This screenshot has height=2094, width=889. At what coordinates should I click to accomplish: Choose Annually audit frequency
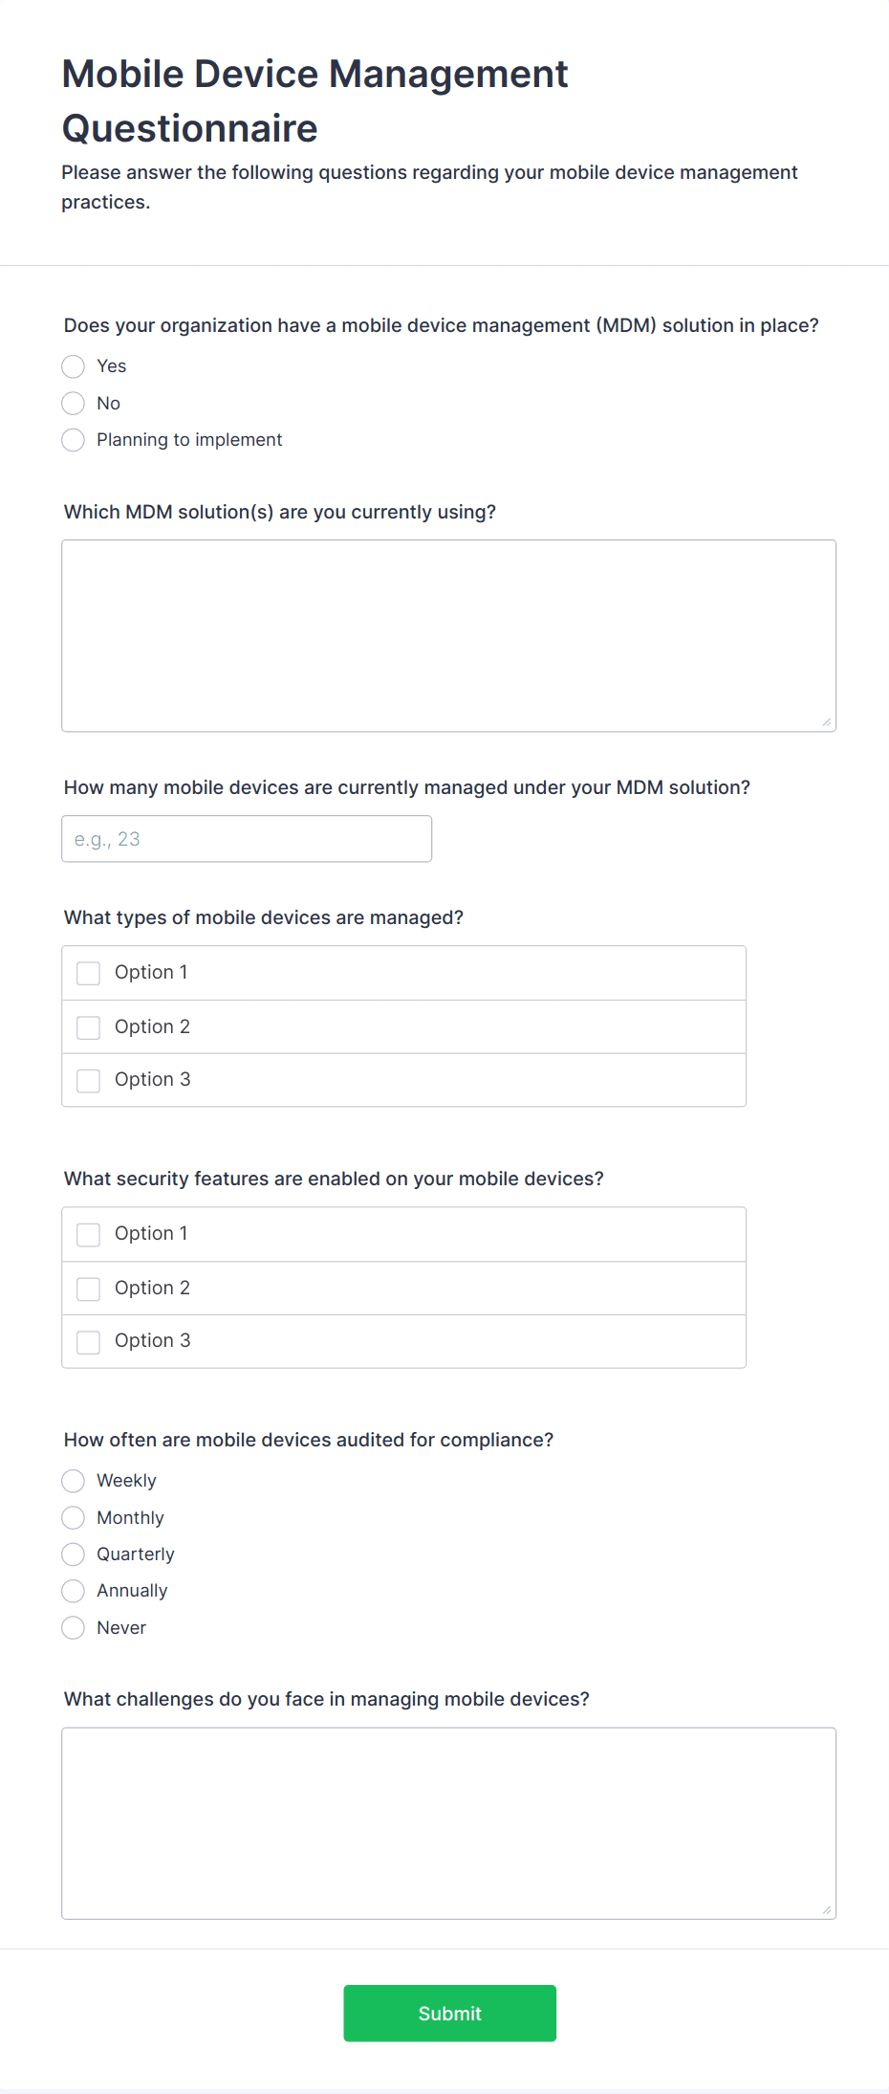[74, 1591]
